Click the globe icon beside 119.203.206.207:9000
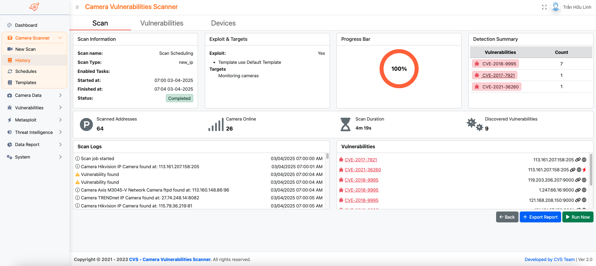The width and height of the screenshot is (596, 266). coord(584,180)
